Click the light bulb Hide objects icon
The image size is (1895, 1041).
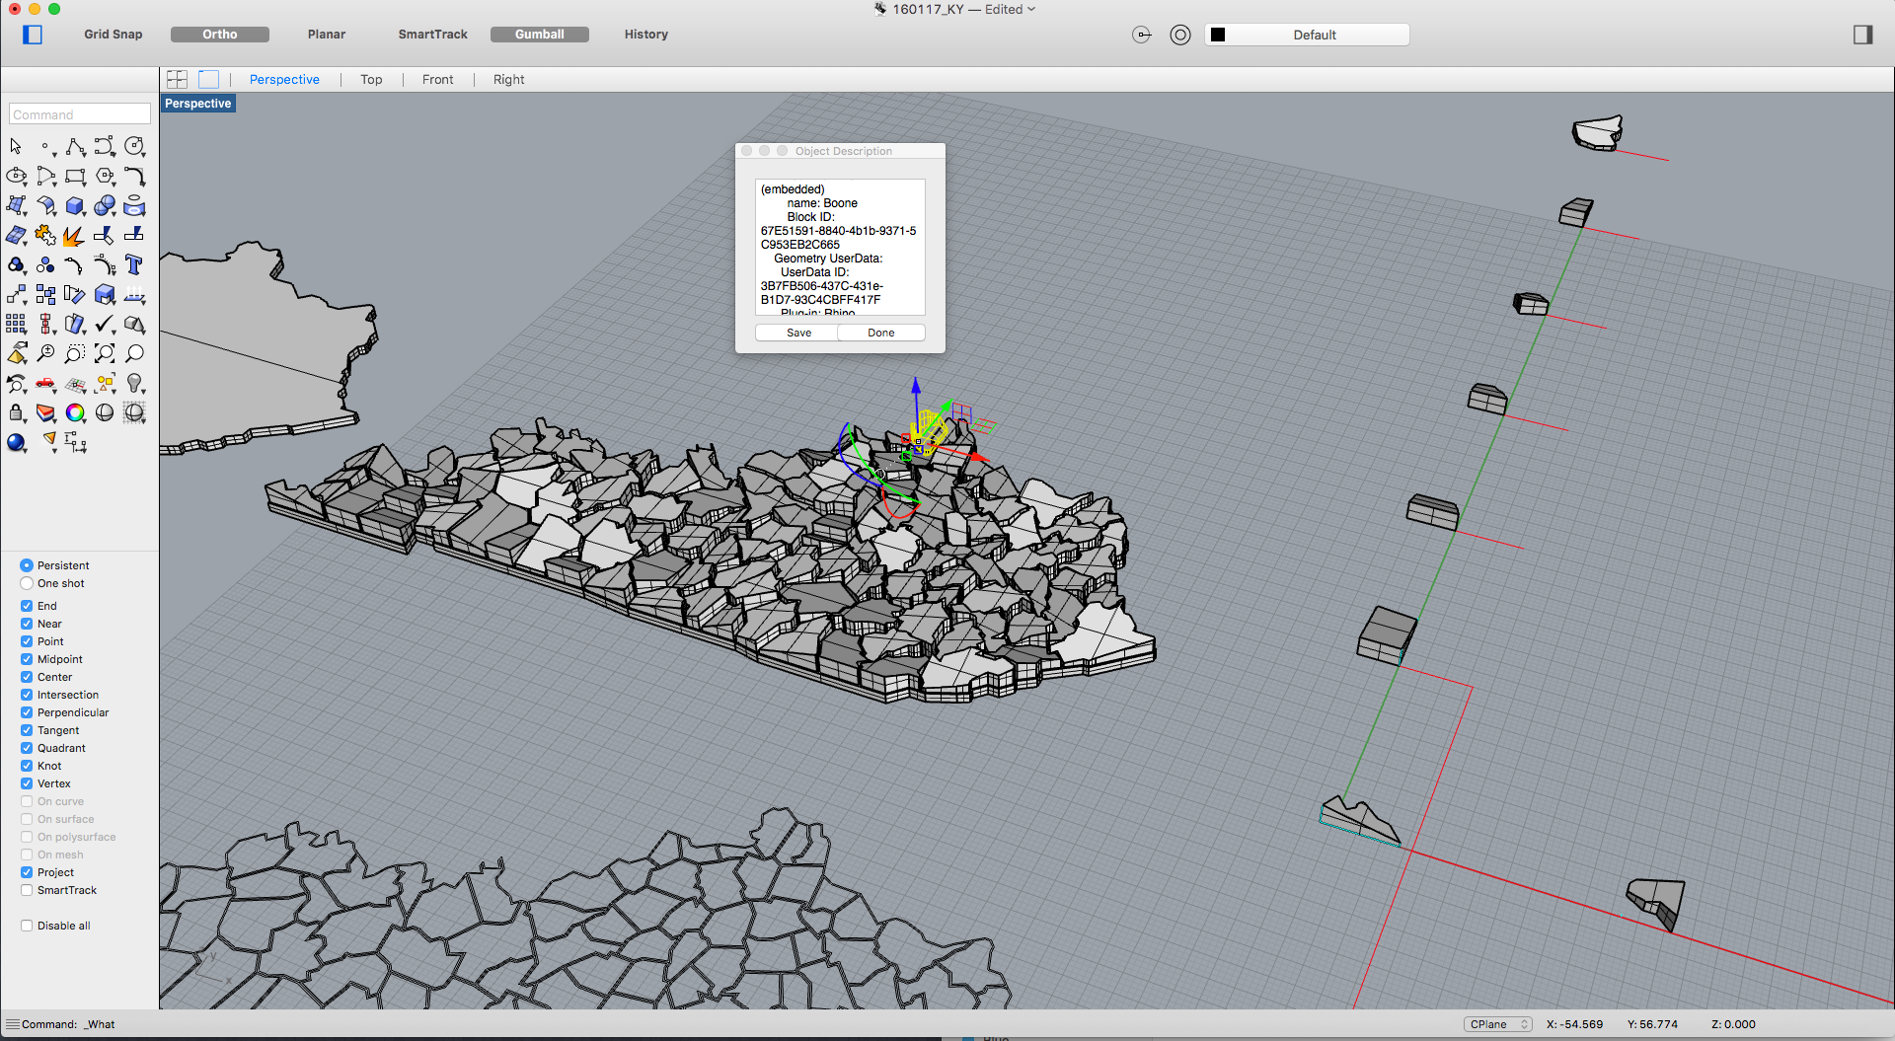(x=134, y=383)
